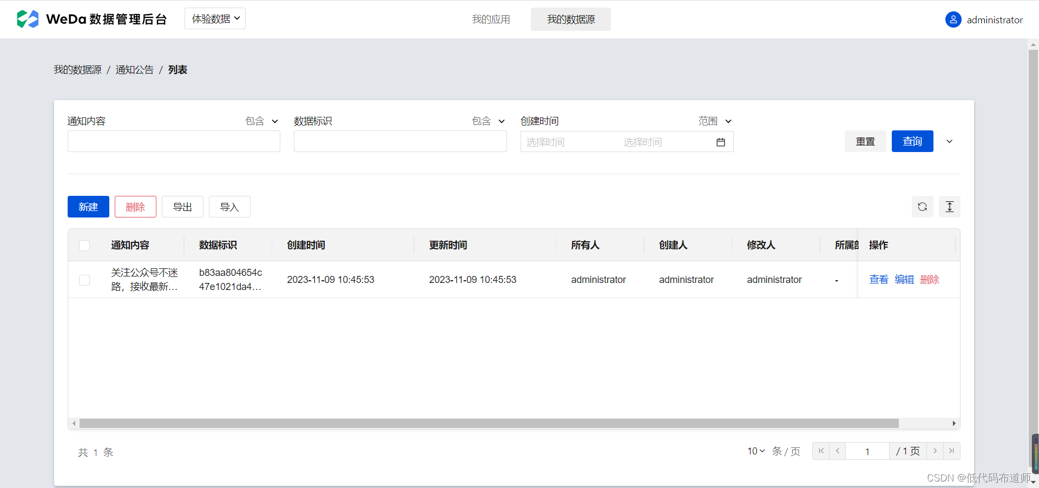Viewport: 1039px width, 488px height.
Task: Click the 创建人 column header
Action: 673,245
